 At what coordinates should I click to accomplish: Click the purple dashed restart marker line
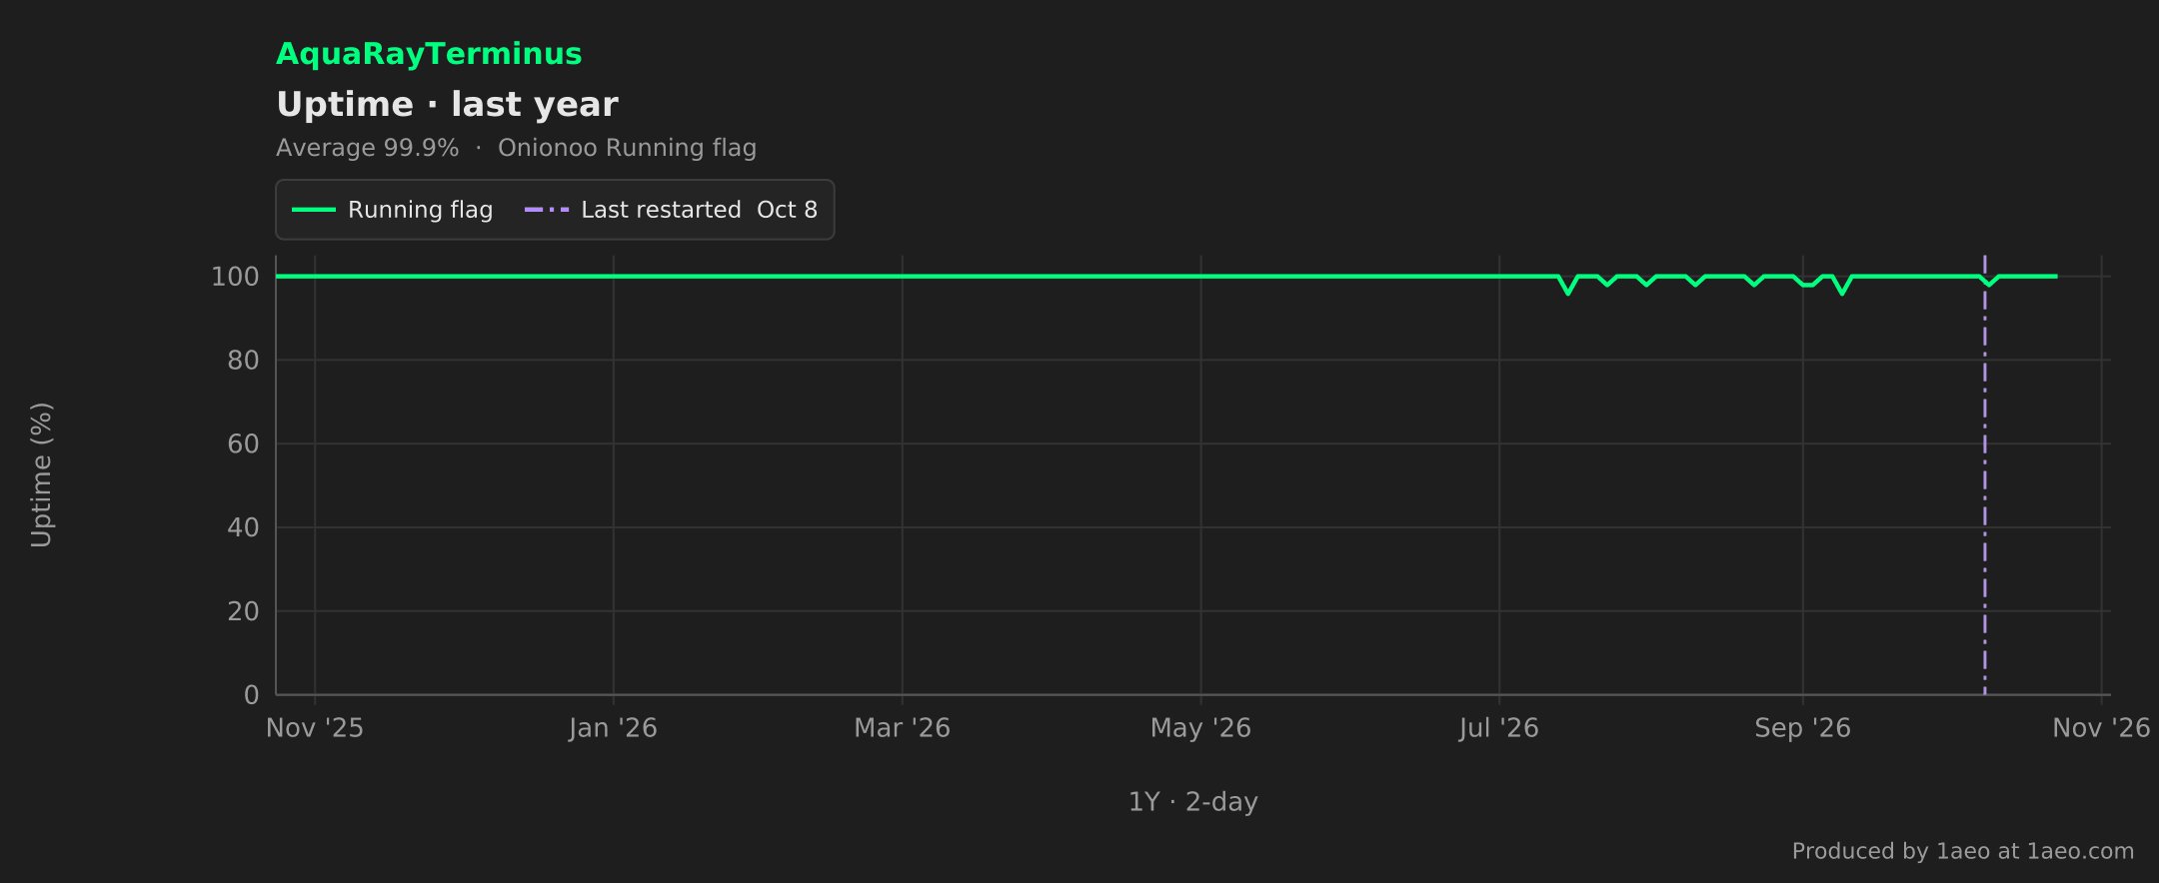click(x=1984, y=474)
